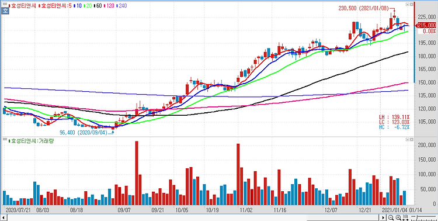This screenshot has width=438, height=221.
Task: Click the tallest late-October volume bar
Action: click(x=238, y=174)
